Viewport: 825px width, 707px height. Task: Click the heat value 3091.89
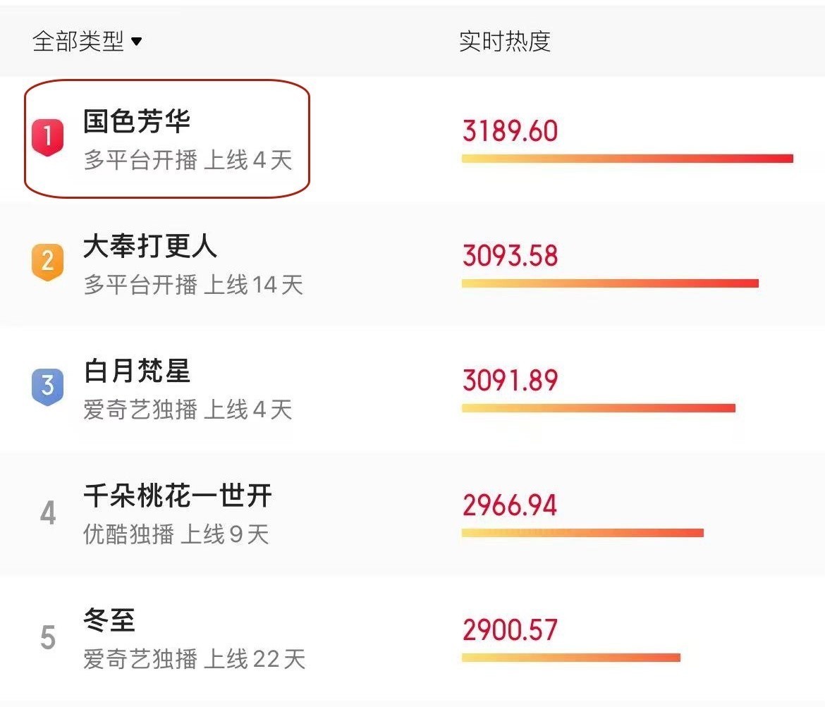510,381
